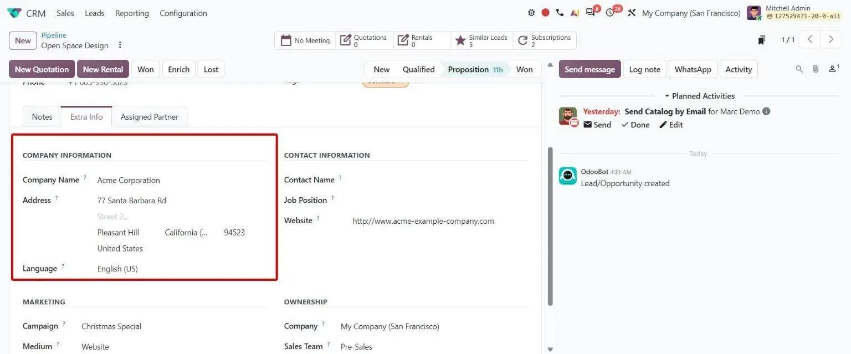The height and width of the screenshot is (354, 851).
Task: Click New Quotation button
Action: (42, 69)
